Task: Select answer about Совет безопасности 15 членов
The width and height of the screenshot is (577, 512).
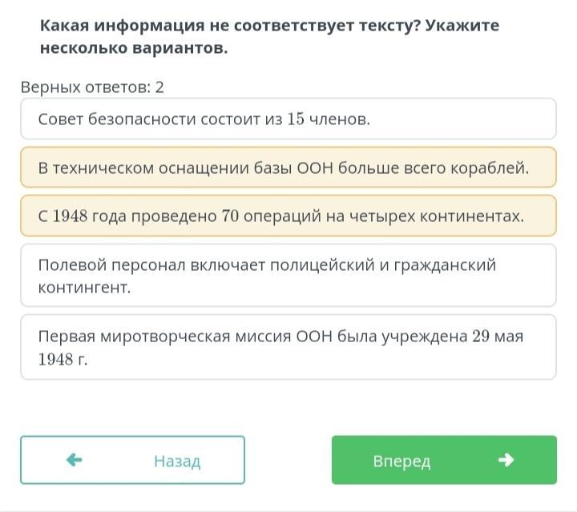Action: 288,119
